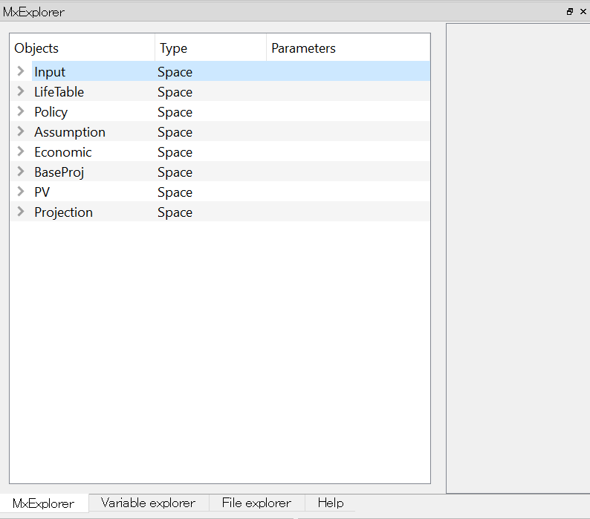Click the Objects column header
The height and width of the screenshot is (519, 590).
82,48
